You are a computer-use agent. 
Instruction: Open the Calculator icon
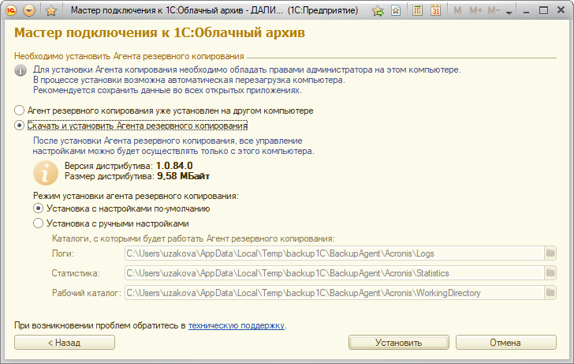(x=417, y=10)
